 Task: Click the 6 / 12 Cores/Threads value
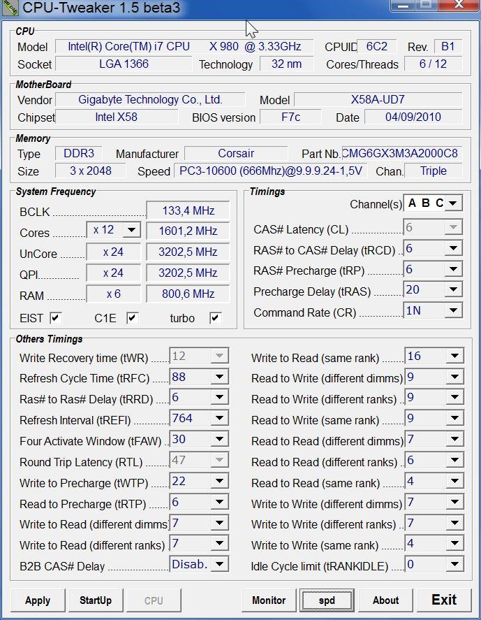pos(434,64)
